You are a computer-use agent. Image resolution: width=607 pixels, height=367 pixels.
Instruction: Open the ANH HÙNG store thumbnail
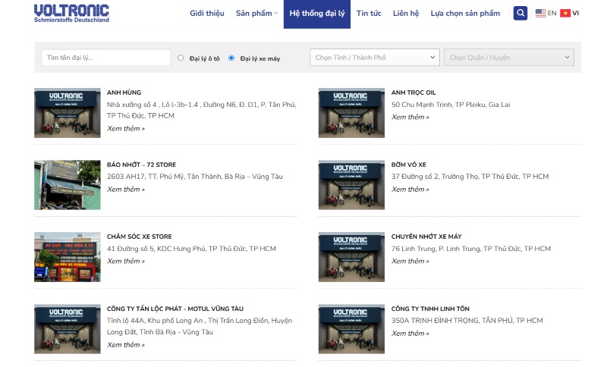(67, 113)
